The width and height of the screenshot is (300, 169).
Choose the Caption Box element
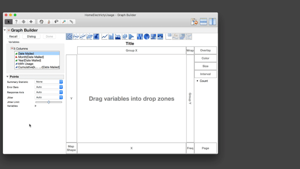pos(168,36)
